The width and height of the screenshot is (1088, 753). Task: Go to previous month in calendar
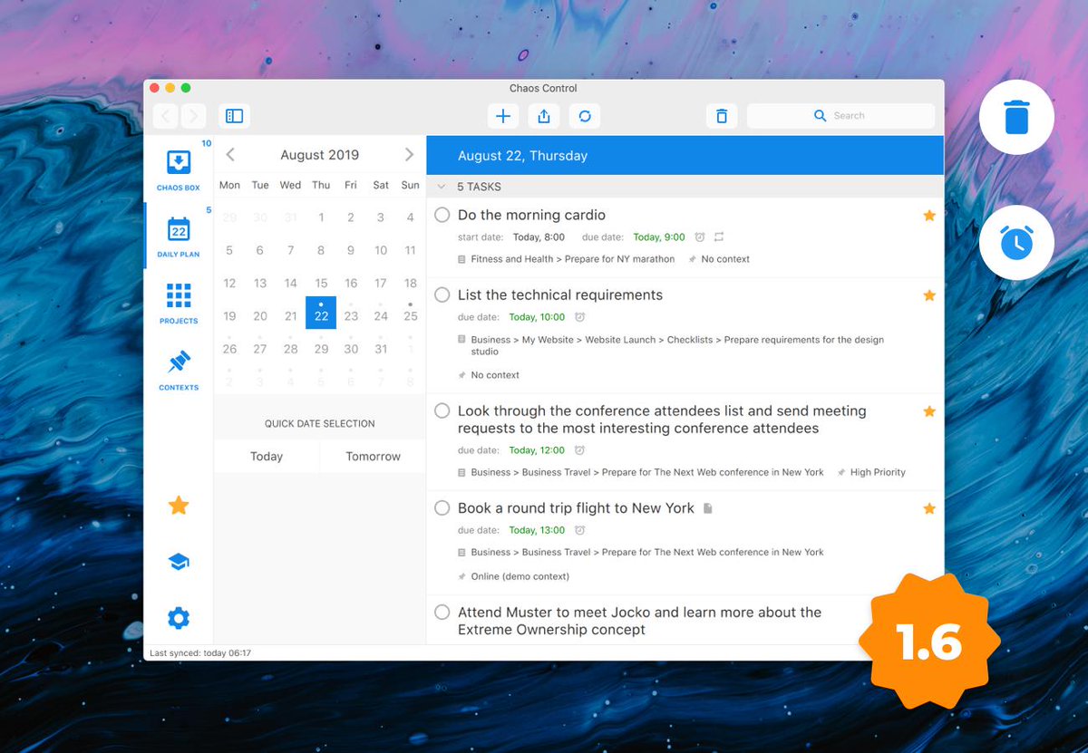[x=230, y=155]
